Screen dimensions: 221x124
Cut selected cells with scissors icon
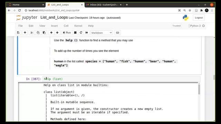coord(32,33)
